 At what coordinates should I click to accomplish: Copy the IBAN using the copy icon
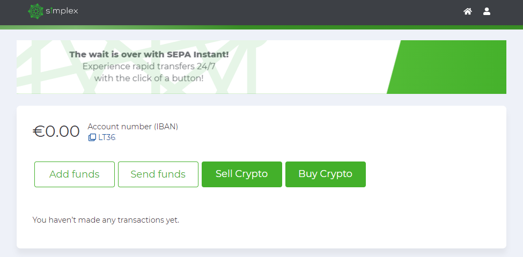(92, 137)
